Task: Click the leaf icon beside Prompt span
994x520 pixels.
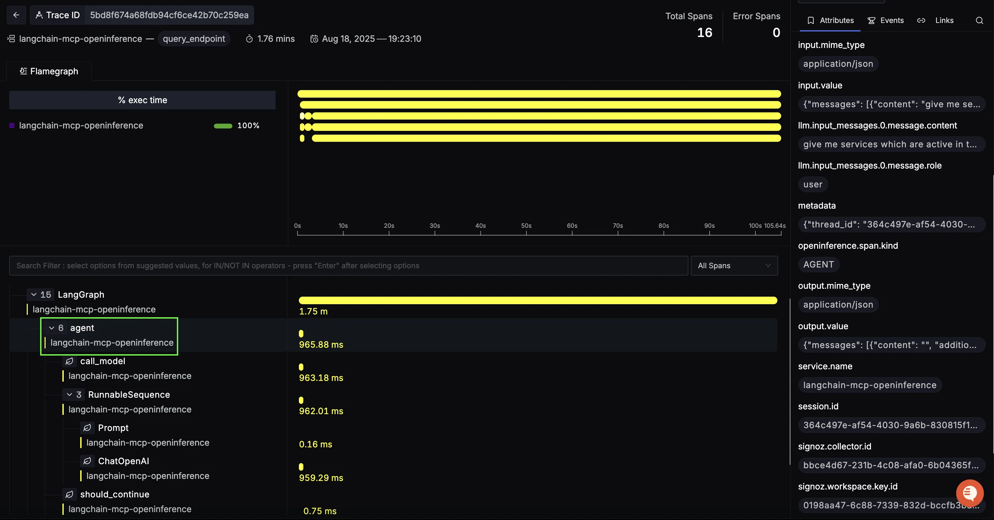Action: [x=87, y=428]
